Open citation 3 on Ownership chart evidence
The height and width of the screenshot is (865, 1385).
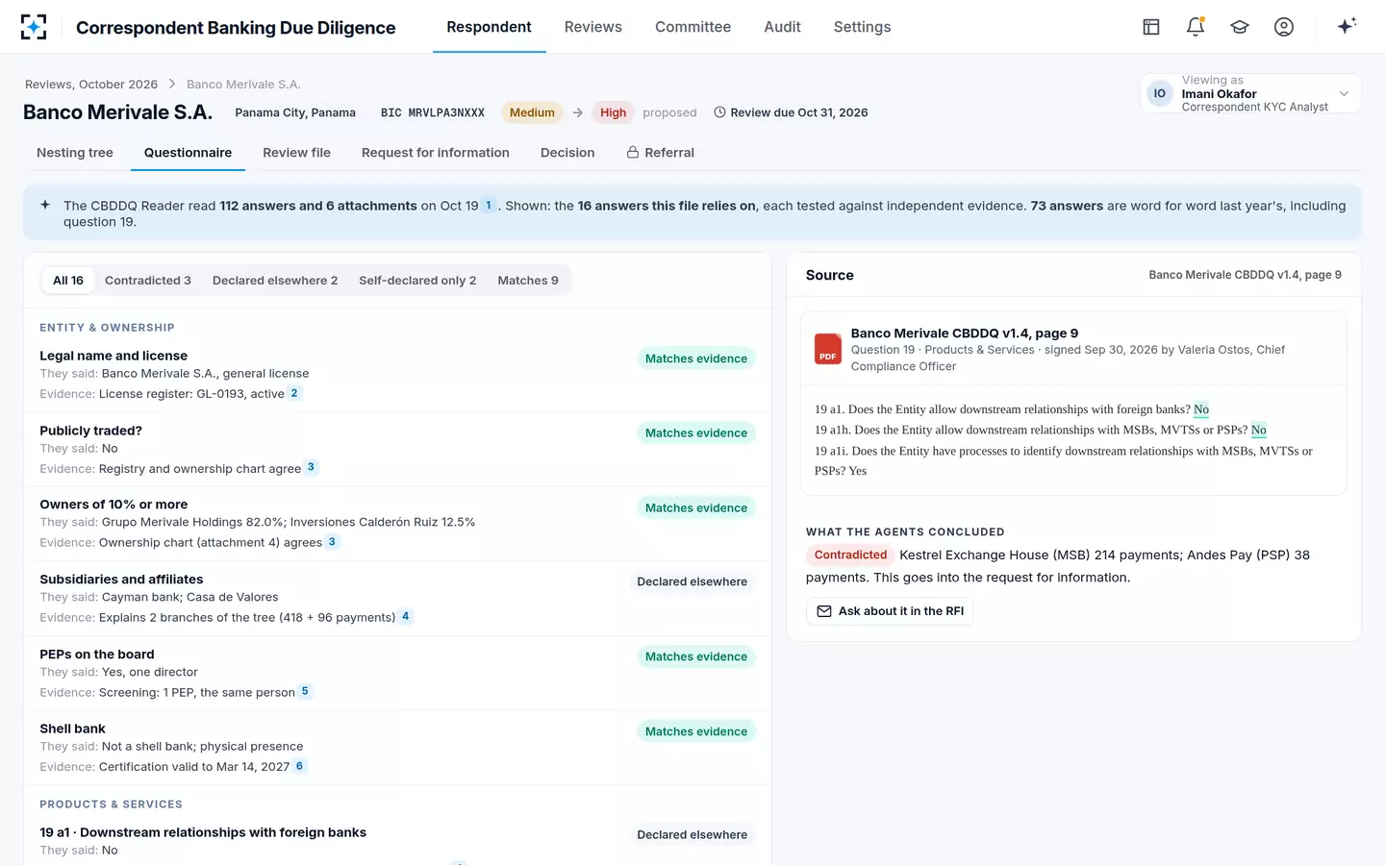(x=332, y=542)
